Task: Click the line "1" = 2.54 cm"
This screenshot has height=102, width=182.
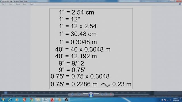Action: click(x=76, y=12)
